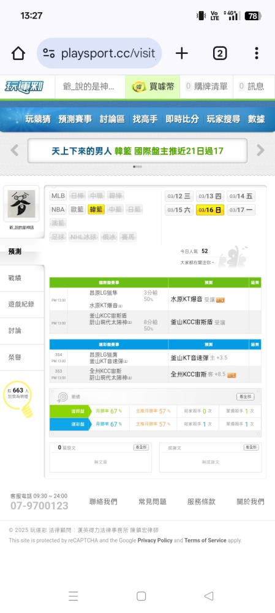The width and height of the screenshot is (275, 613).
Task: Click the 買噱幣 button
Action: [x=153, y=86]
